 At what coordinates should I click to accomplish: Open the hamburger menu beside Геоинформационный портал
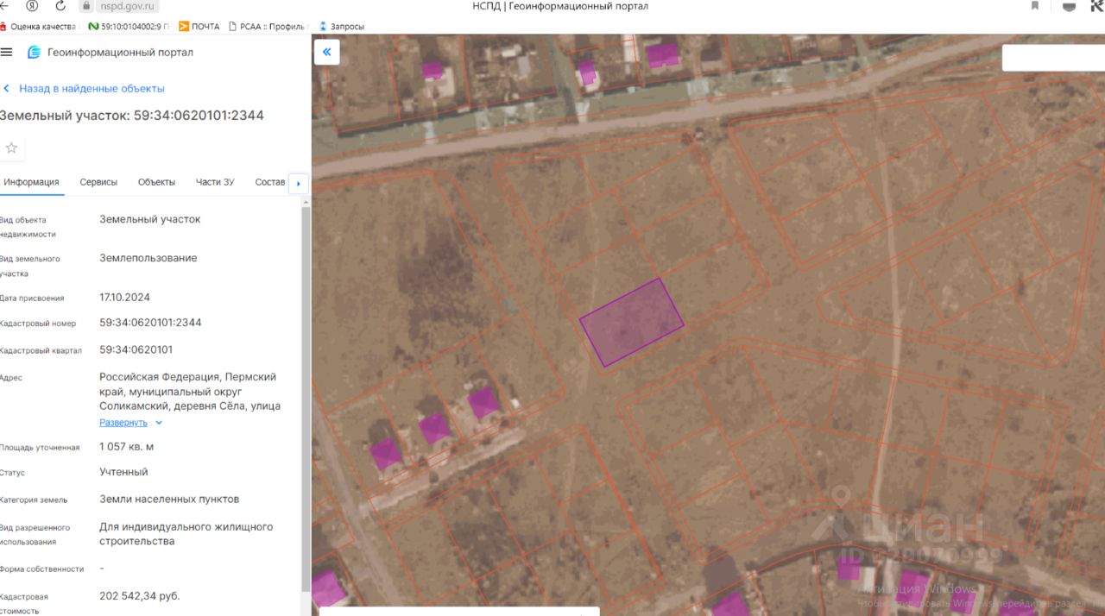(7, 53)
